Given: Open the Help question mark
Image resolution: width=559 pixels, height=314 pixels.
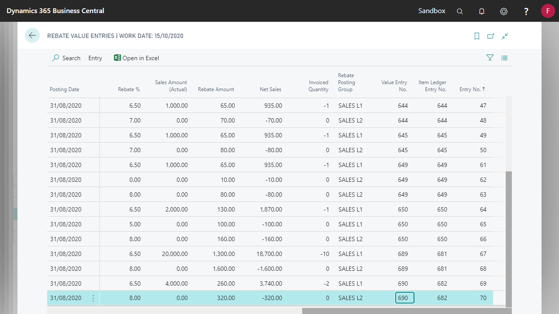Looking at the screenshot, I should (526, 11).
